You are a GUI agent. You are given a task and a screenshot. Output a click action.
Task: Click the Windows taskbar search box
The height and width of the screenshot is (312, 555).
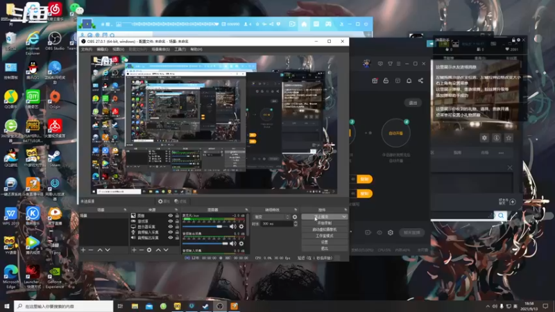pyautogui.click(x=64, y=306)
